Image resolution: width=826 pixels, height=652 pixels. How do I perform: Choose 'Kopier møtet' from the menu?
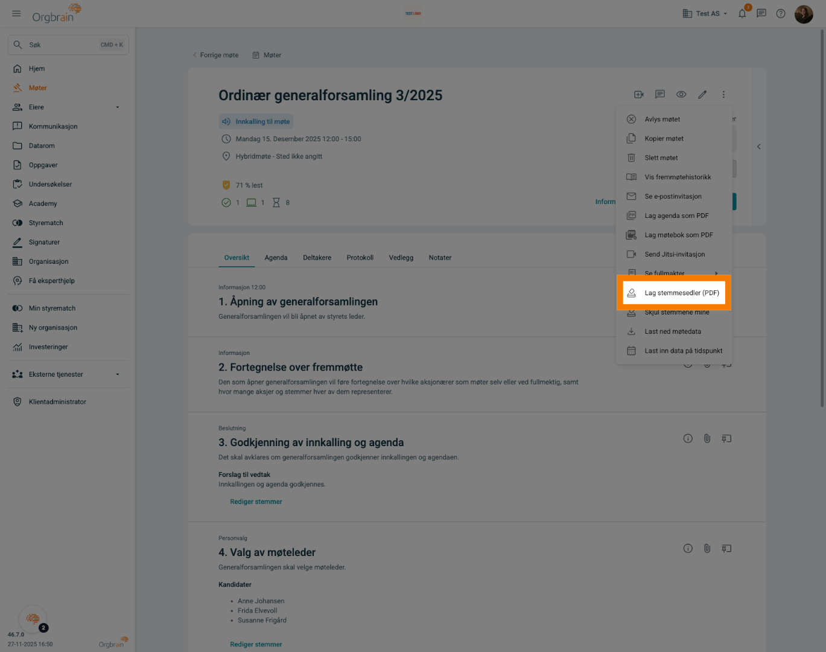pos(664,138)
